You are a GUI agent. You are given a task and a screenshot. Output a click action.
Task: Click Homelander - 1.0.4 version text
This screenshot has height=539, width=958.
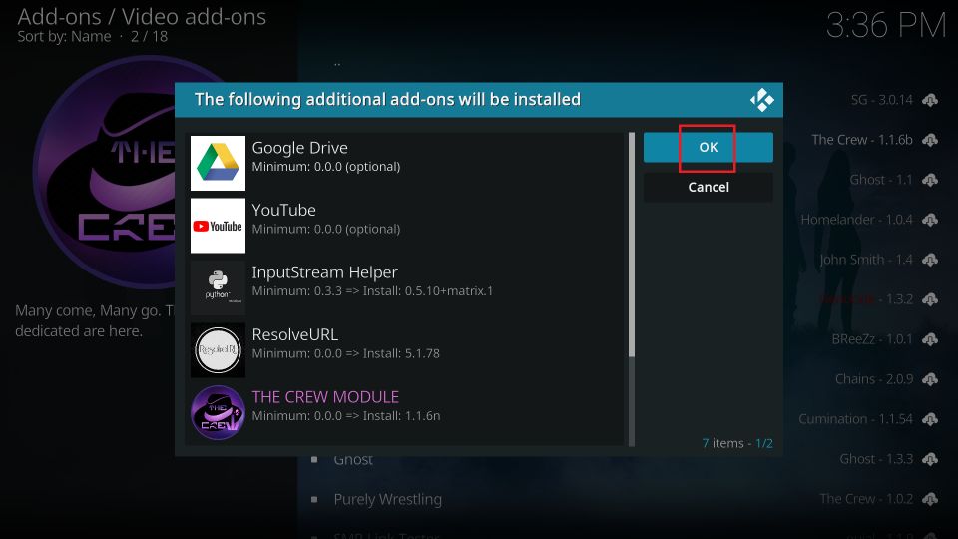[x=856, y=220]
